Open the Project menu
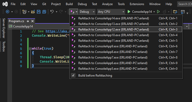This screenshot has width=192, height=102. tap(56, 4)
